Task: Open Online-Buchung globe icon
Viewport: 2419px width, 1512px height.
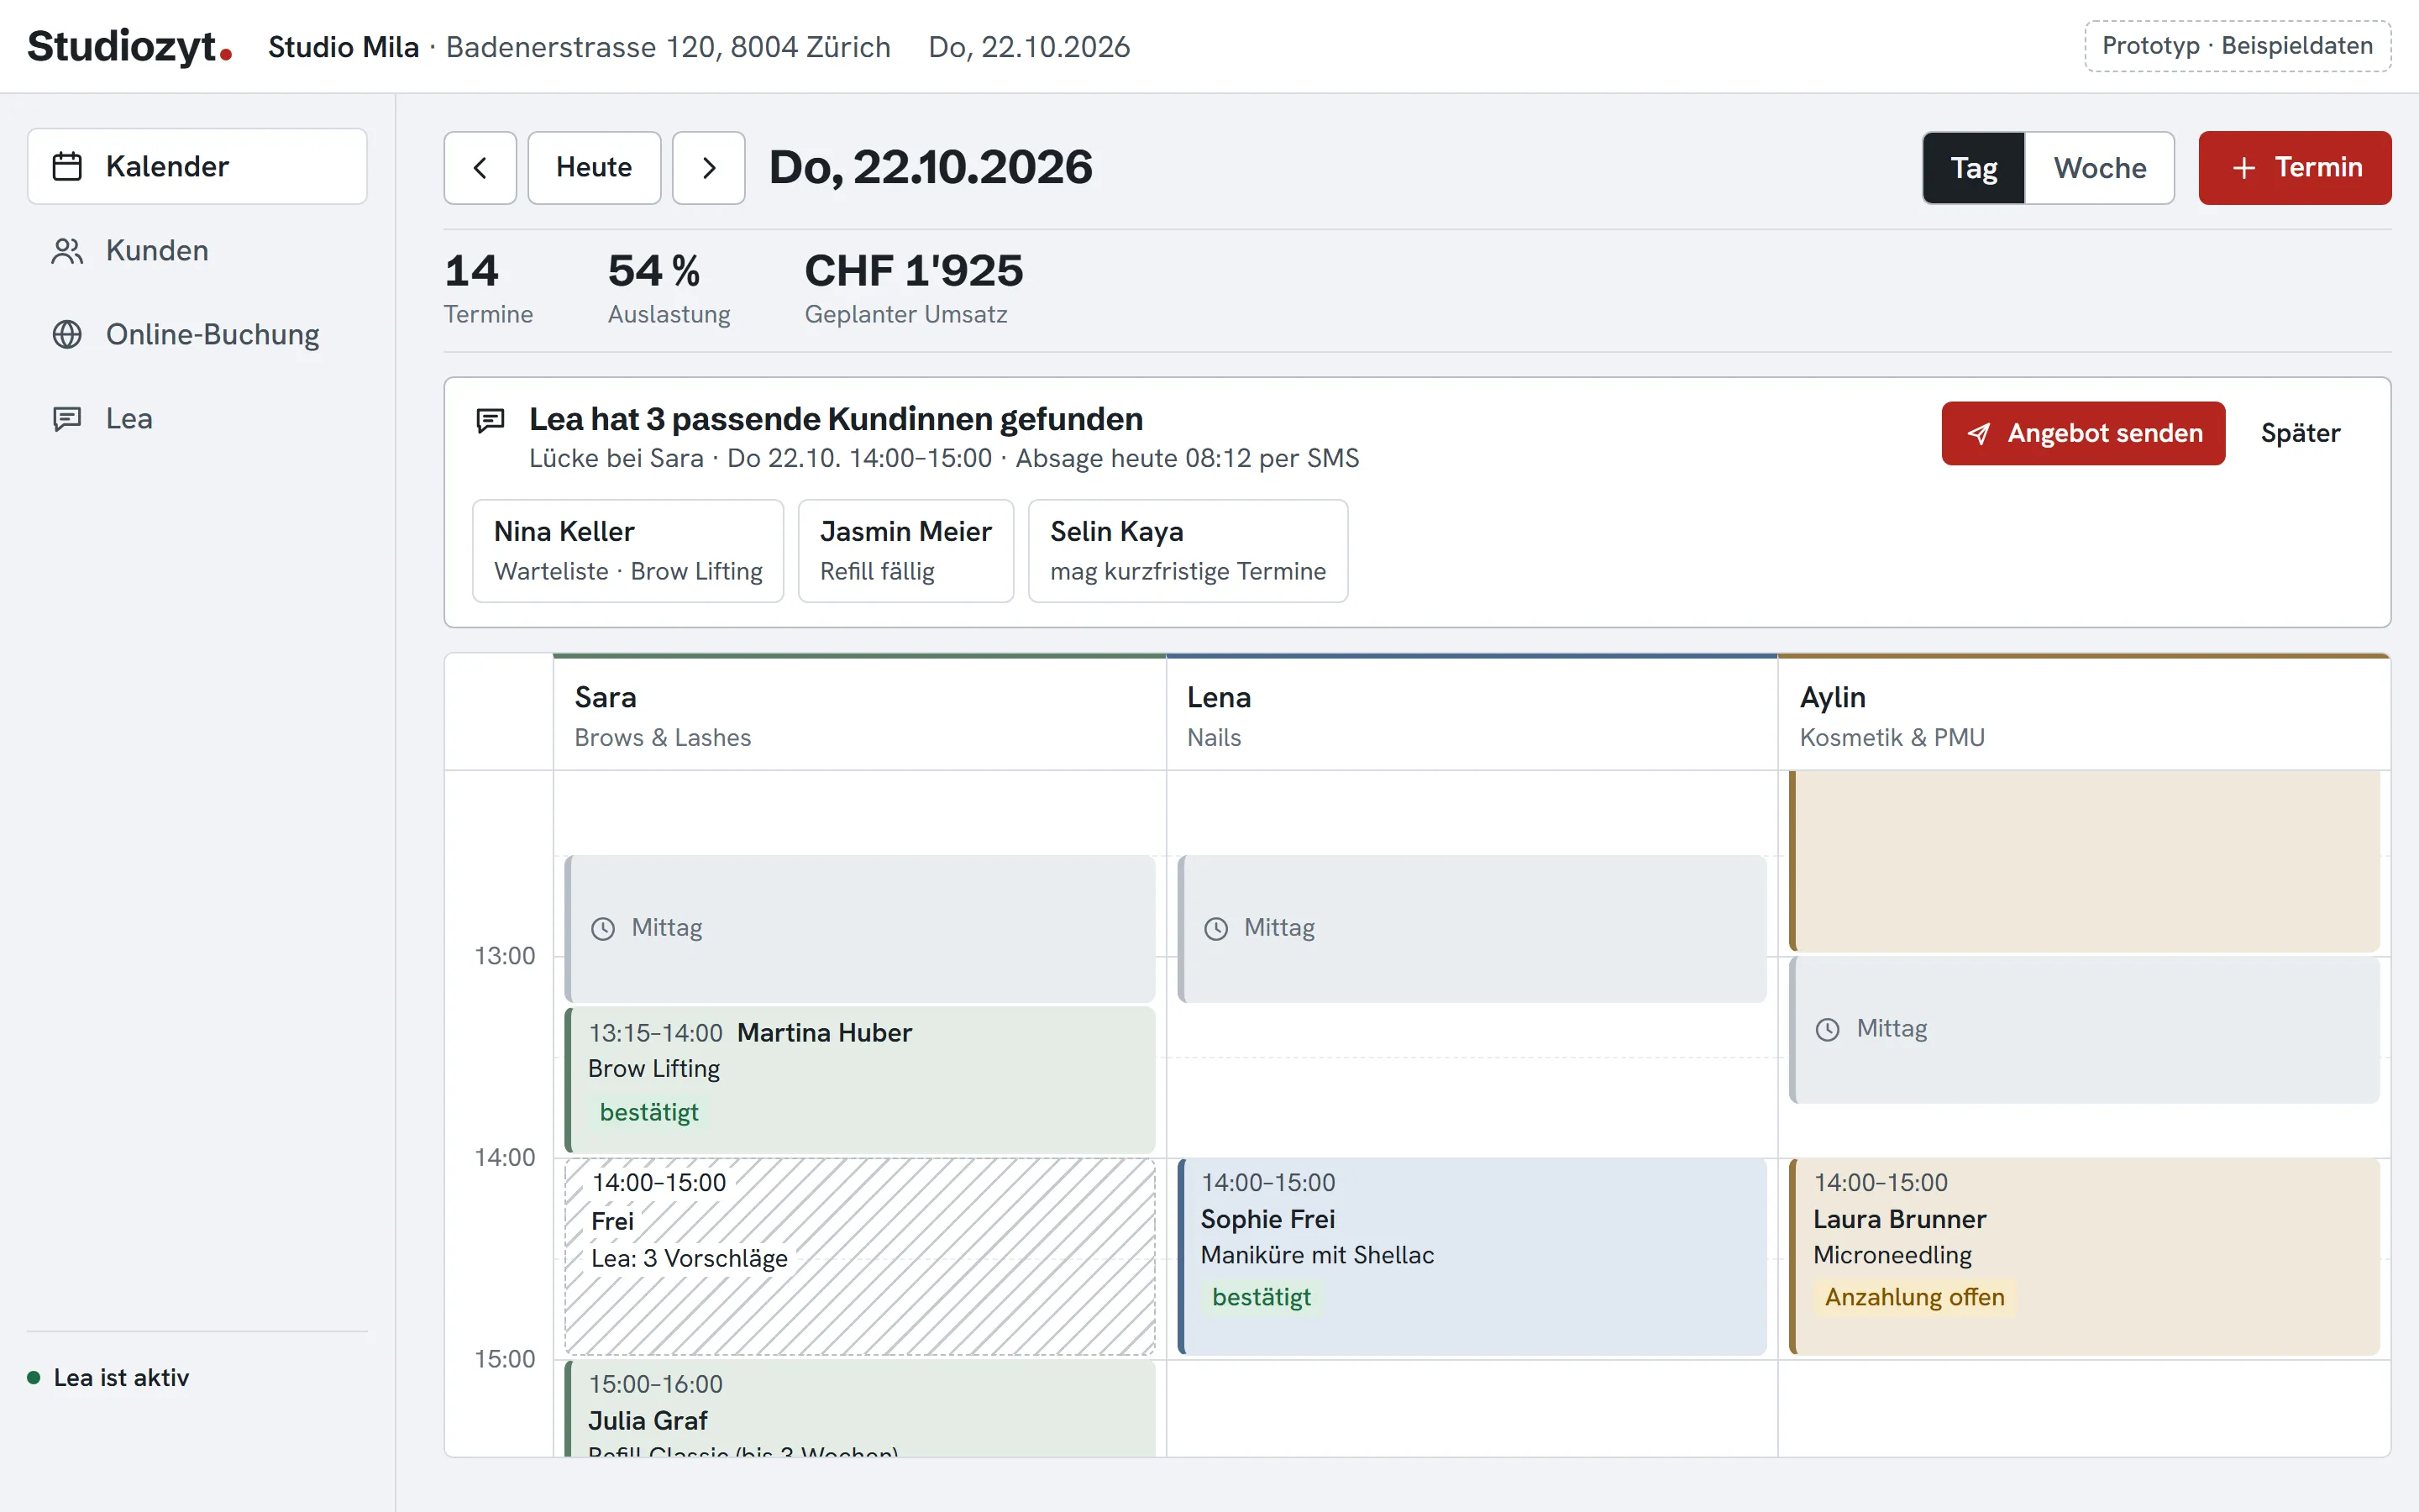Action: [x=67, y=334]
